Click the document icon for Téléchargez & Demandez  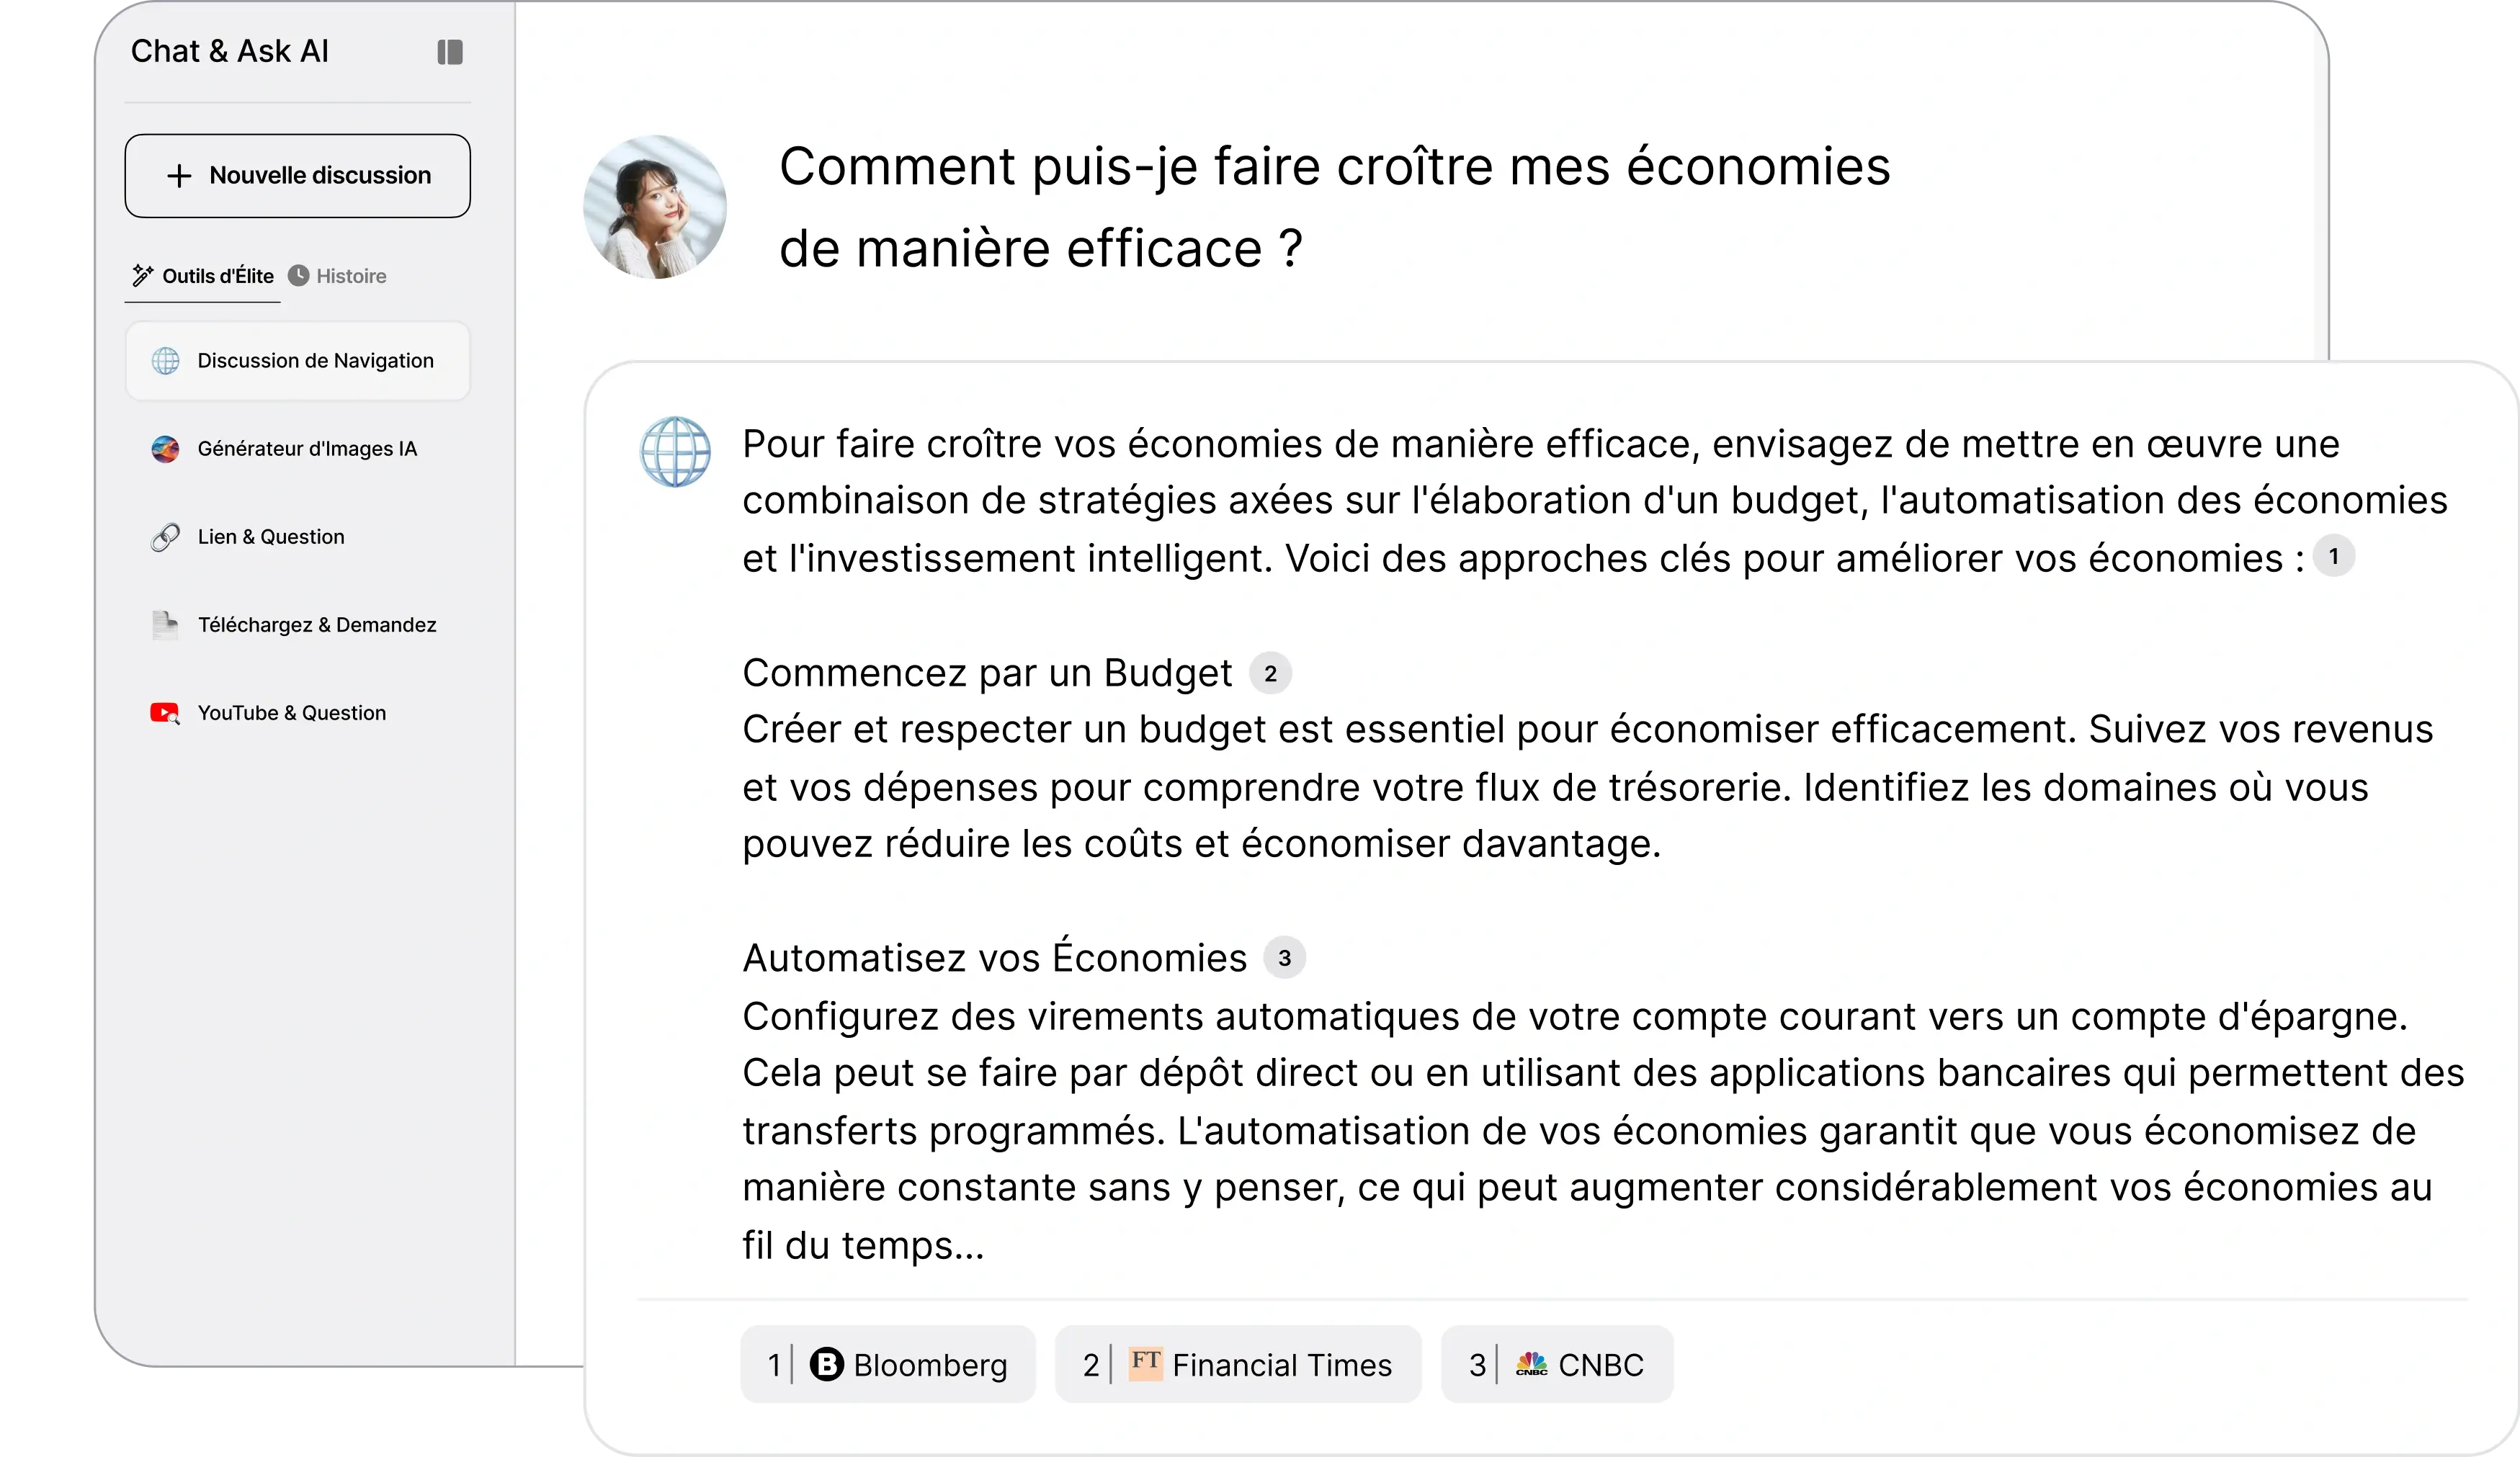click(x=166, y=625)
